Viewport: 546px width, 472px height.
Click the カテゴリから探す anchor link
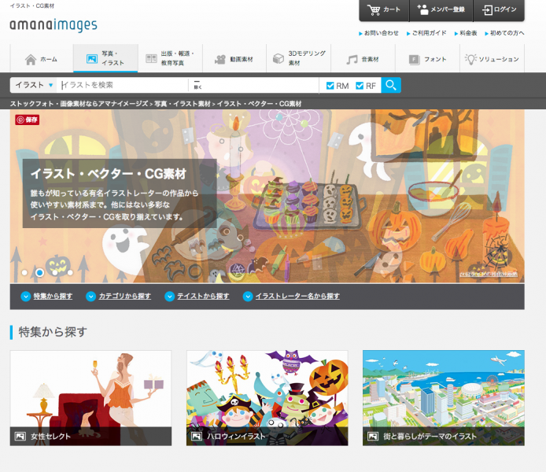click(124, 297)
